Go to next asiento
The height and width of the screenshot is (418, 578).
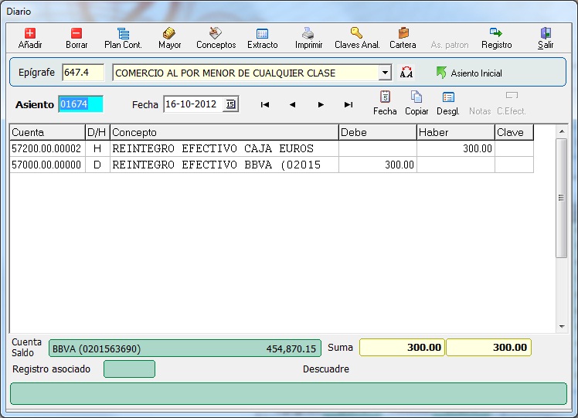[321, 104]
